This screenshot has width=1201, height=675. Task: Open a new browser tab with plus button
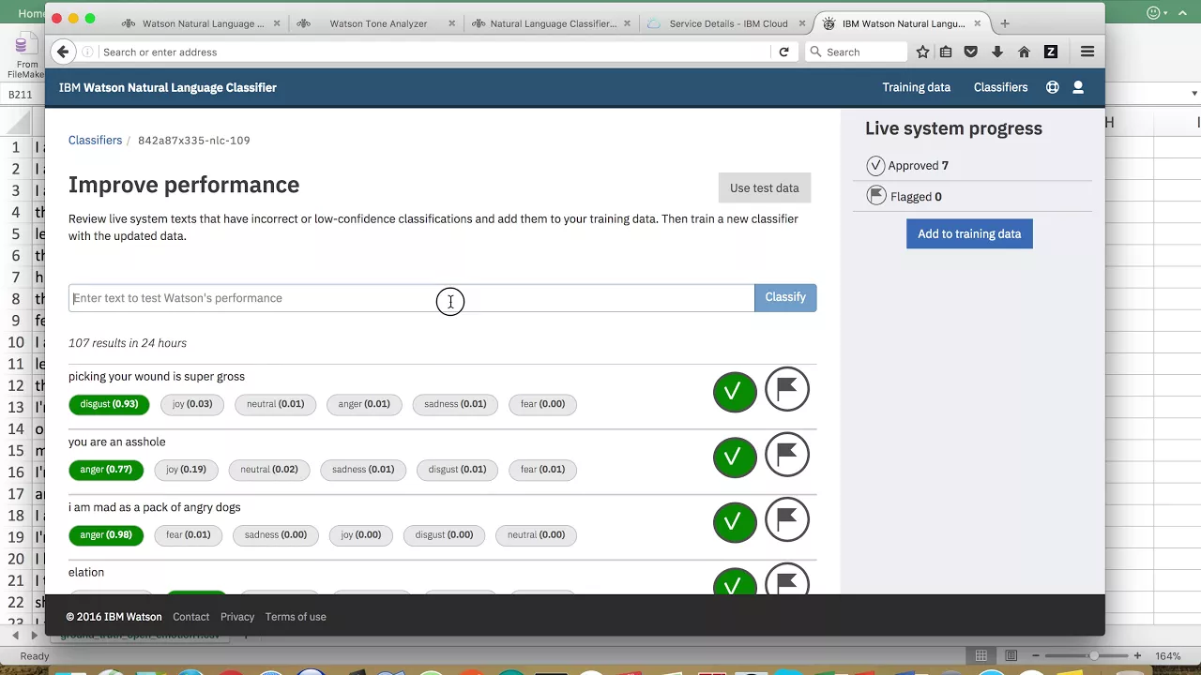(1005, 23)
